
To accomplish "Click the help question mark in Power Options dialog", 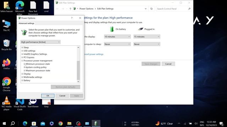I will (x=72, y=18).
